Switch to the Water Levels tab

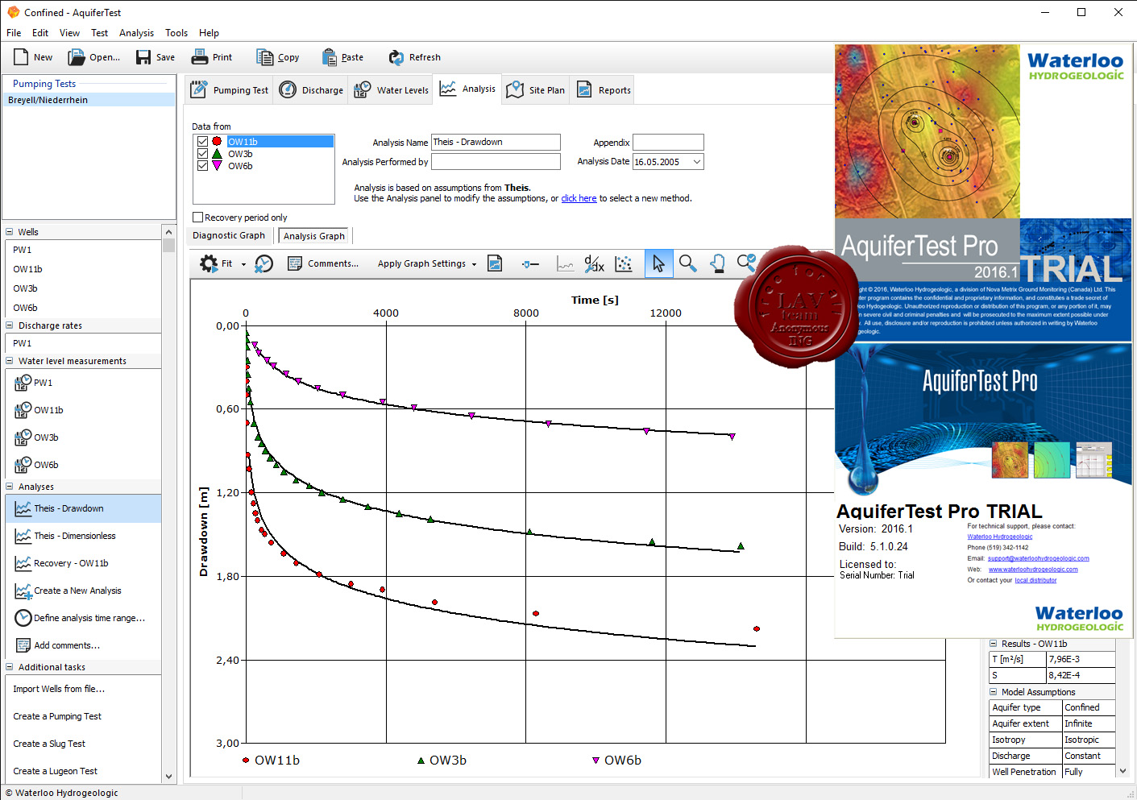[x=391, y=90]
